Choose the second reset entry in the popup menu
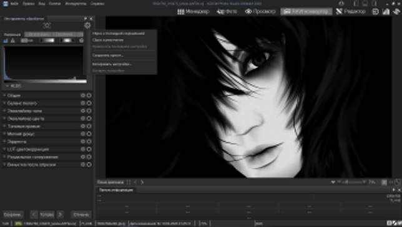This screenshot has height=227, width=402. 108,40
